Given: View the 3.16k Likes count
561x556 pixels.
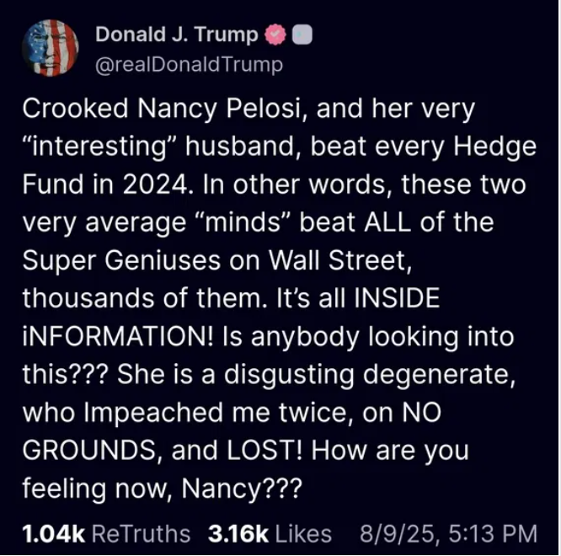Looking at the screenshot, I should tap(238, 534).
